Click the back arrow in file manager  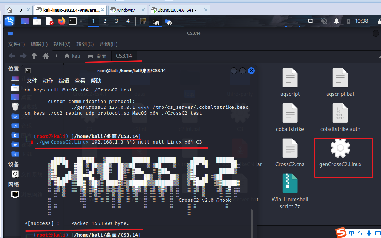[12, 56]
